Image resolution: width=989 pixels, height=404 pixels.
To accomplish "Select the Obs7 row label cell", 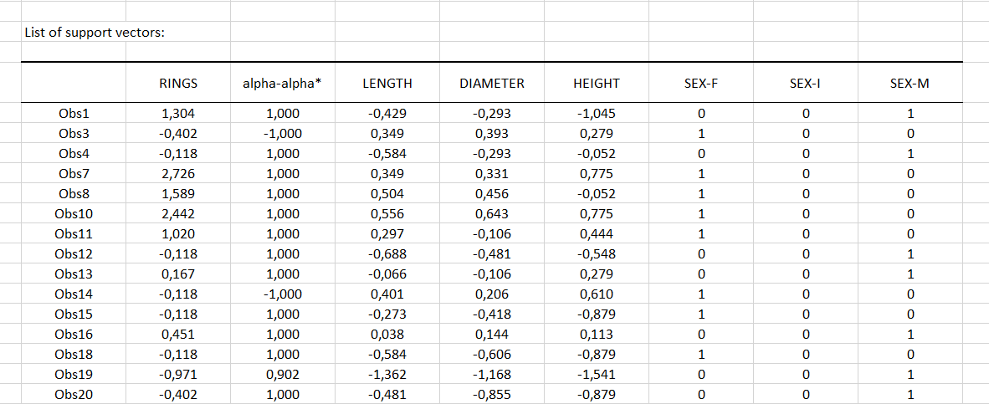I will (74, 174).
